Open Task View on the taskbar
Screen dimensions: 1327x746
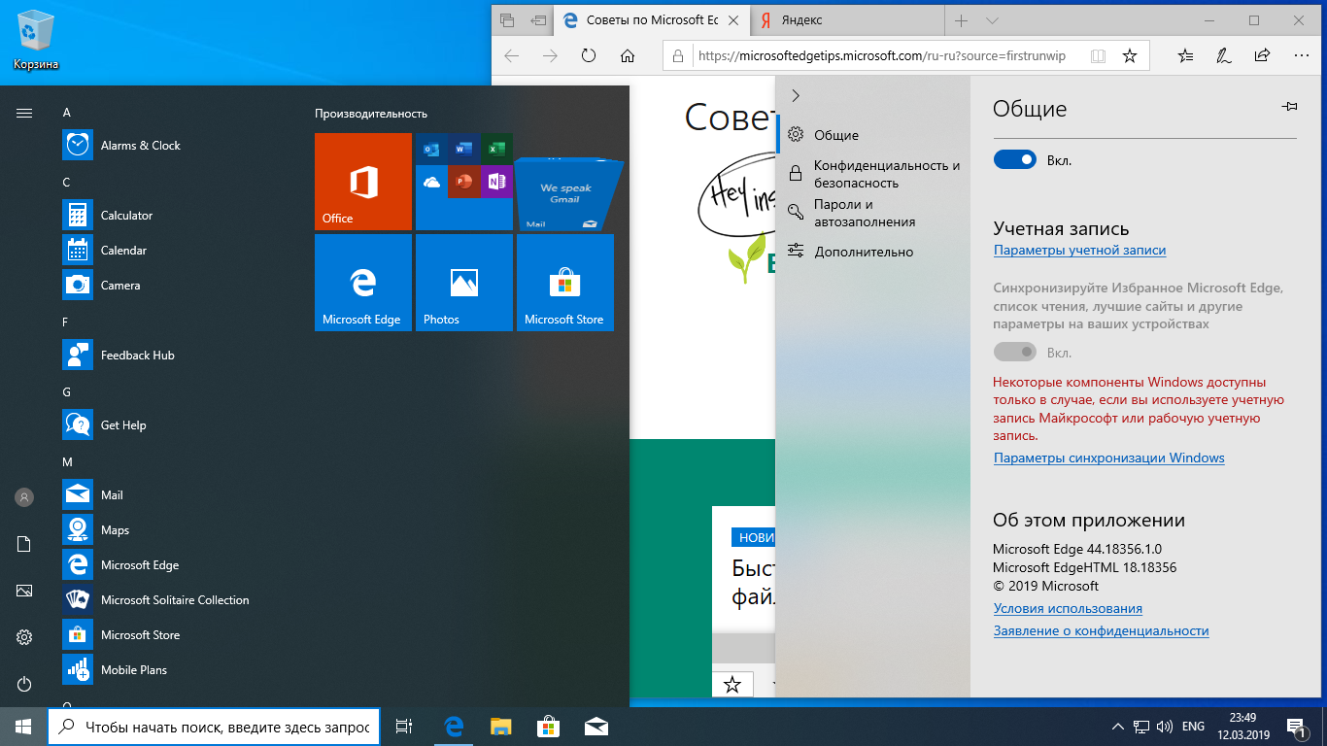(404, 727)
